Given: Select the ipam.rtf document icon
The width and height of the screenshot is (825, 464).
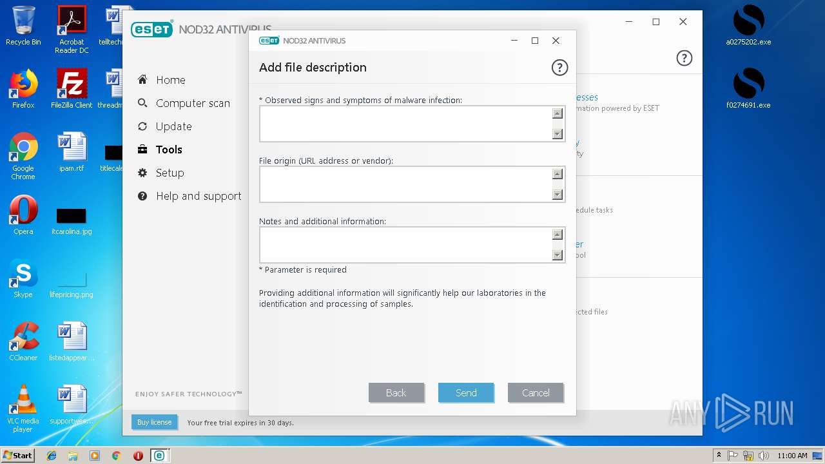Looking at the screenshot, I should click(x=72, y=152).
